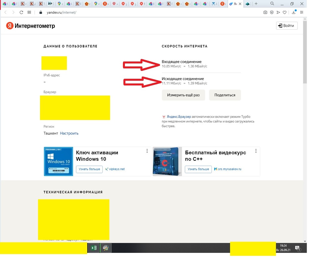The height and width of the screenshot is (261, 312).
Task: Click the heart icon to bookmark page
Action: click(285, 12)
